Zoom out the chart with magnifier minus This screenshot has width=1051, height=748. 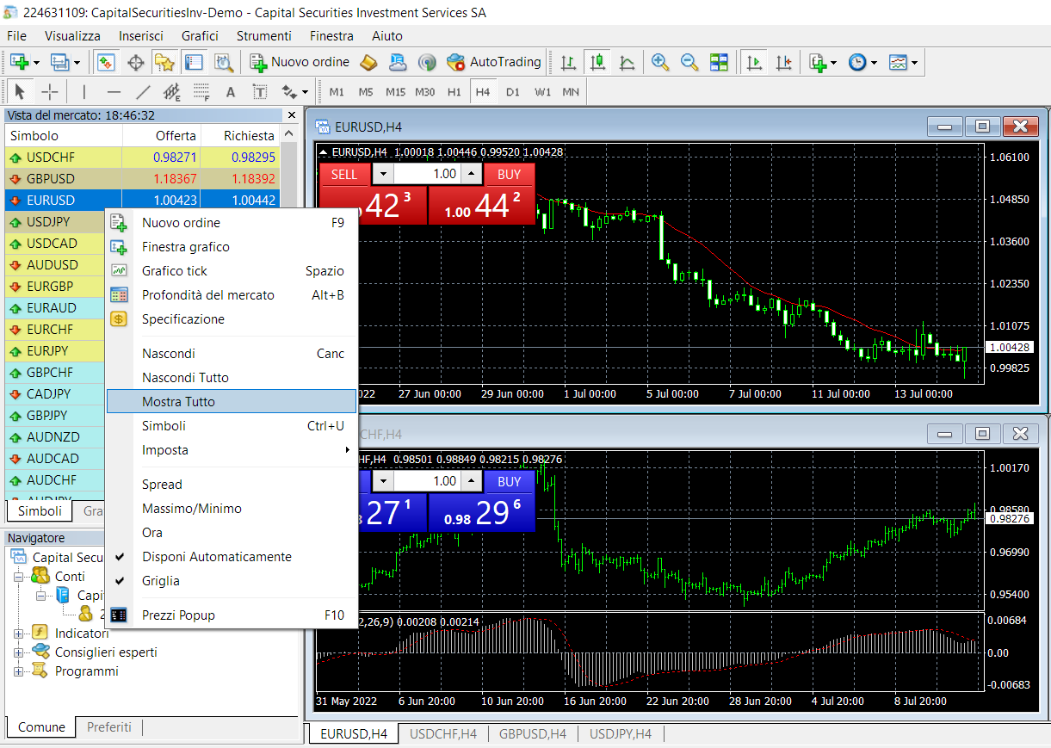point(689,62)
